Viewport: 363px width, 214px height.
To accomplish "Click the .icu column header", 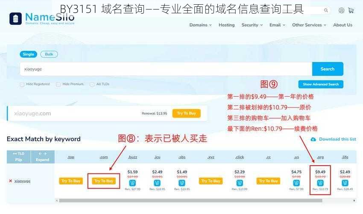I will [157, 157].
